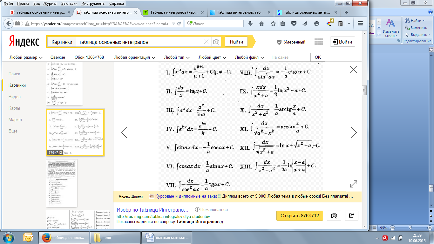Open the Любой цвет filter dropdown
The image size is (434, 244).
(x=212, y=58)
